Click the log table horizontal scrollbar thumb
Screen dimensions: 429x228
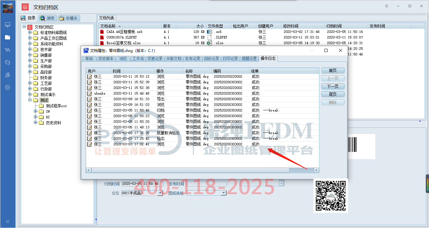pos(190,170)
